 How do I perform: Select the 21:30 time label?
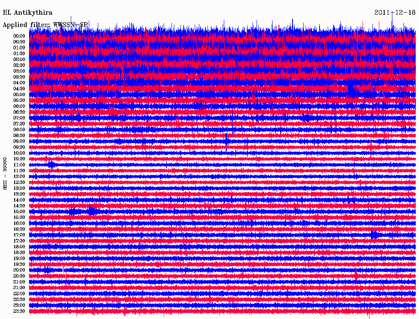[x=19, y=288]
